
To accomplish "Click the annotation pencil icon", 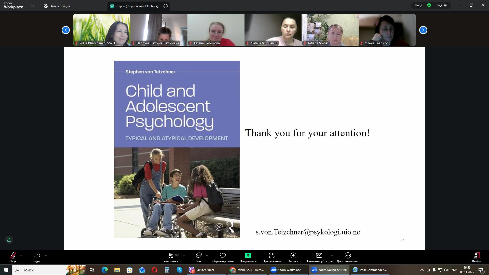I will coord(9,240).
